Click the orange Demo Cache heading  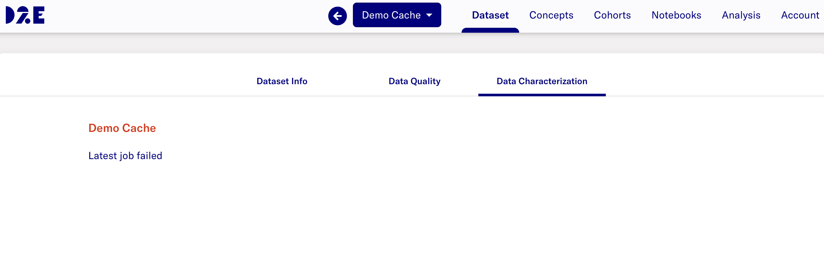(x=122, y=128)
